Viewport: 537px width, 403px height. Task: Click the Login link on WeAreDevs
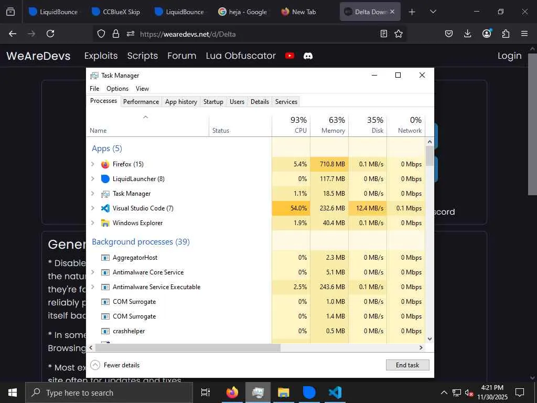tap(510, 56)
